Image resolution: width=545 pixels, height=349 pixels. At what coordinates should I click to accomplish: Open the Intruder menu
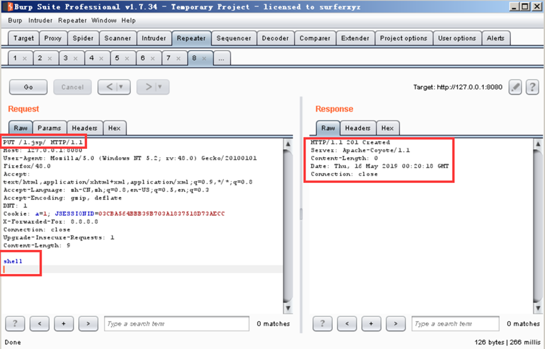(40, 21)
